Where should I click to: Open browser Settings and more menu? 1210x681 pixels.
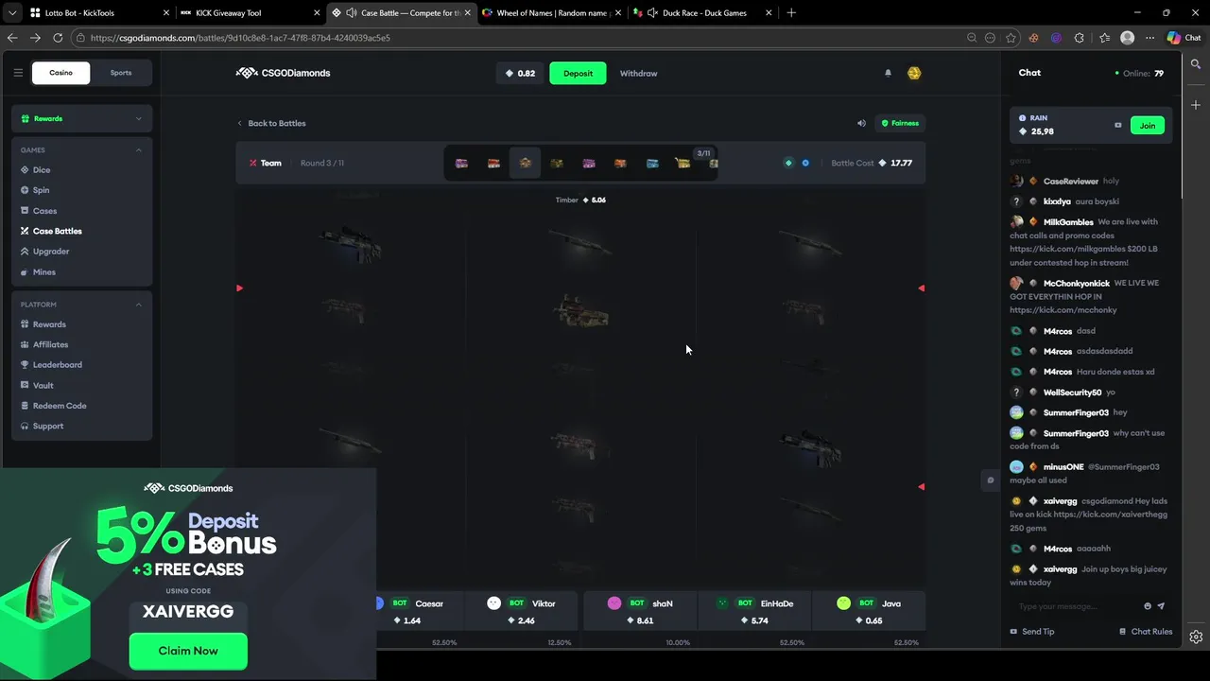point(1149,38)
